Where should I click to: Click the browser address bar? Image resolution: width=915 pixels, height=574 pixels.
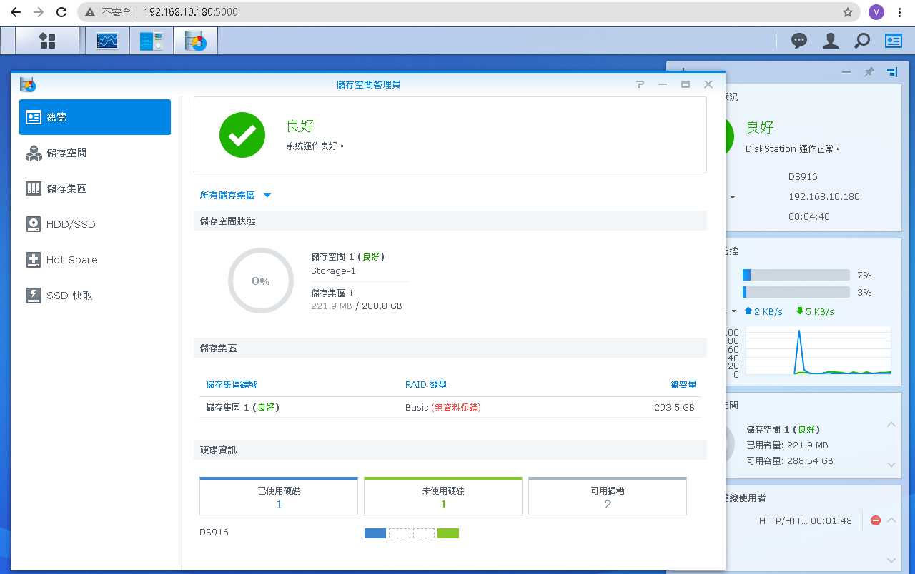[x=469, y=12]
